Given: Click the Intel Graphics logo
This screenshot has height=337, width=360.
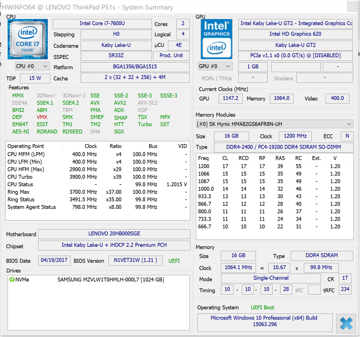Looking at the screenshot, I should click(x=216, y=39).
